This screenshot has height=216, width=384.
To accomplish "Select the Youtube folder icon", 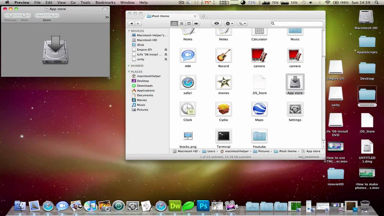I will [259, 136].
